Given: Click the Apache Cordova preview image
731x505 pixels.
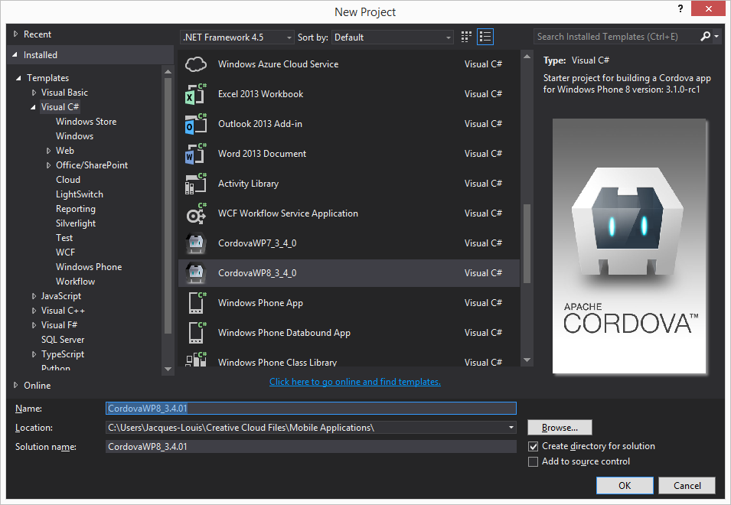Looking at the screenshot, I should (x=629, y=246).
